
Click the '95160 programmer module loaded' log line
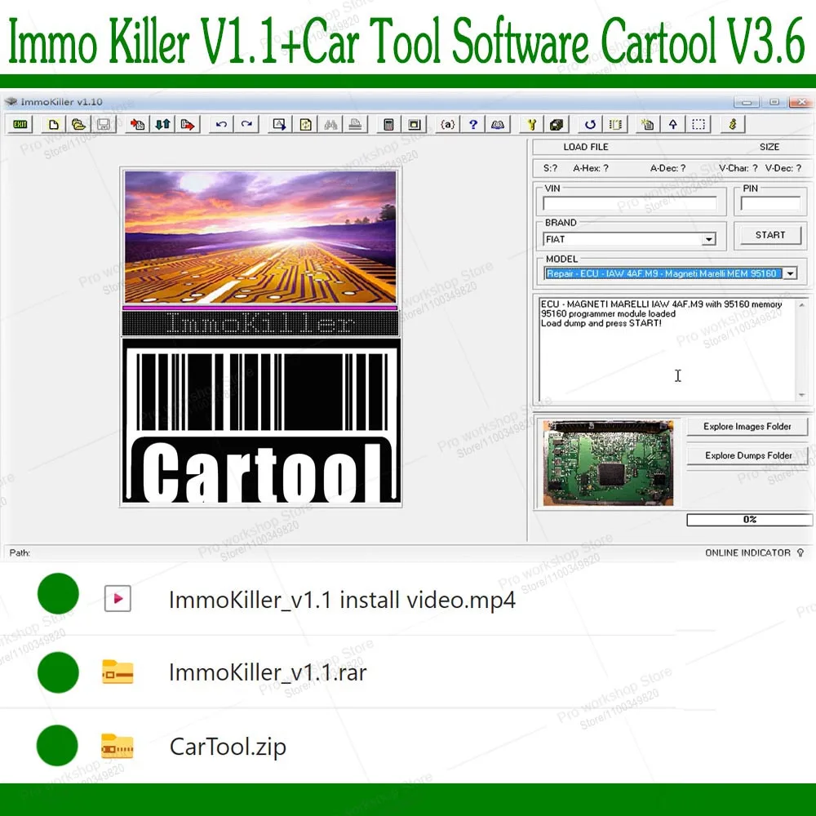608,314
